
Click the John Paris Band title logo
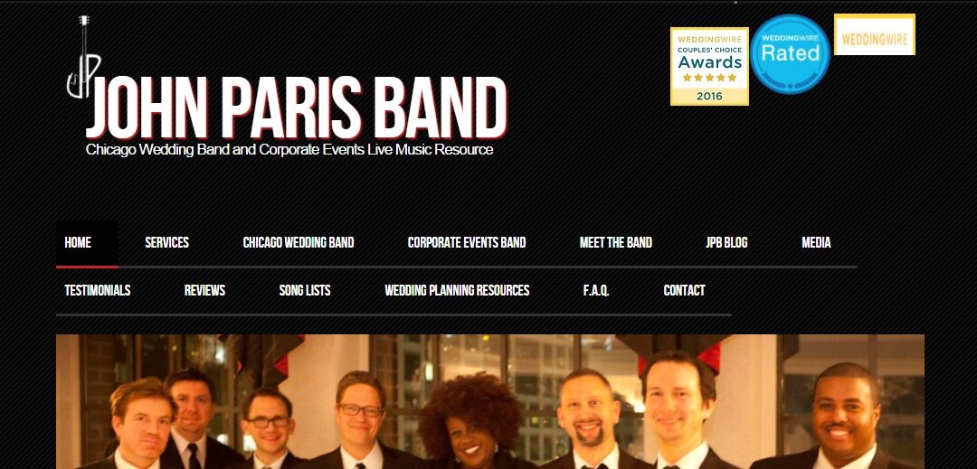click(297, 108)
